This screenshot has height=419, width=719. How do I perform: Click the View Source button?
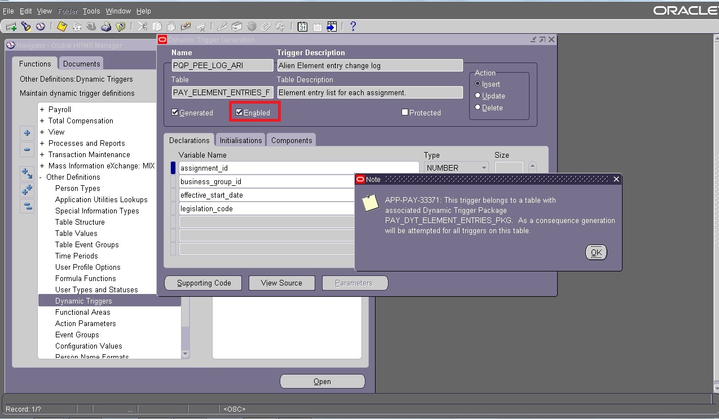point(281,283)
